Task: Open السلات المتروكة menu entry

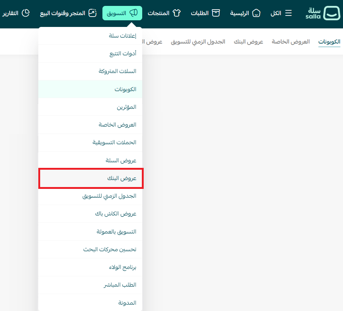Action: point(117,71)
